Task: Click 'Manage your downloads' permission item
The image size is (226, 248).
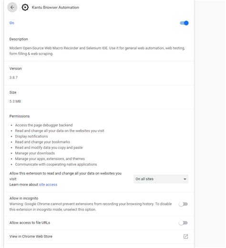Action: click(x=35, y=153)
